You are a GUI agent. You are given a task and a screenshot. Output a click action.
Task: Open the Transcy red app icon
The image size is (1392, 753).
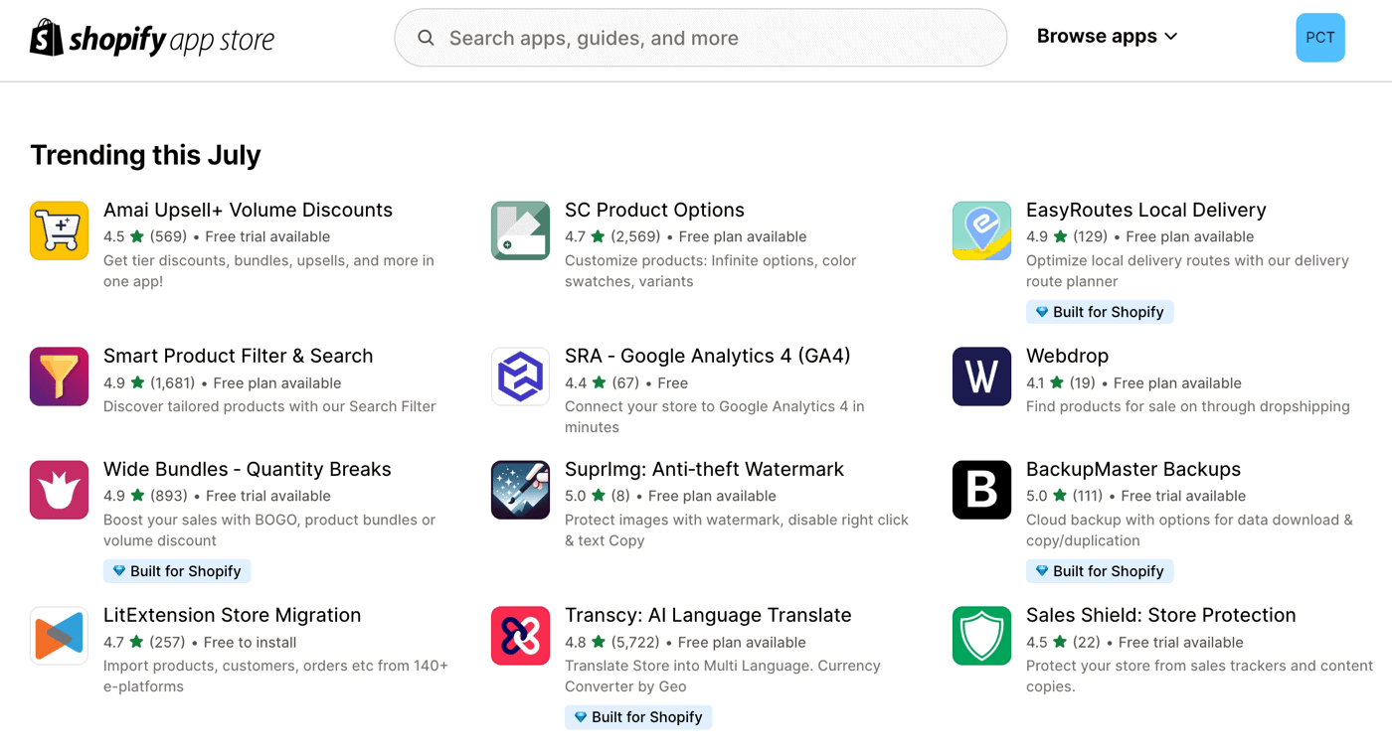pos(520,636)
